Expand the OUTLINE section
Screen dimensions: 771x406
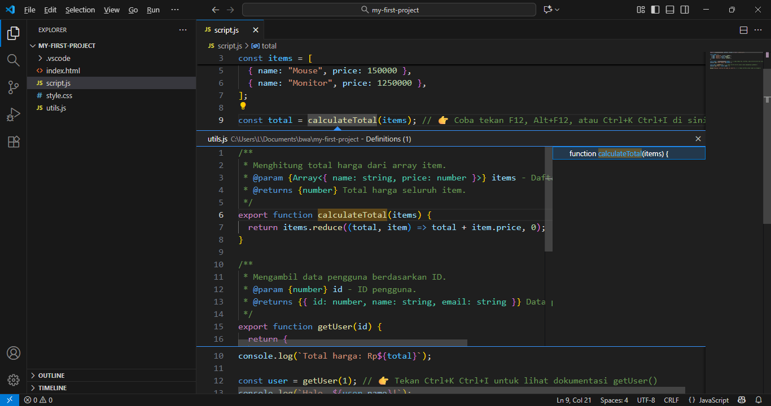(x=51, y=376)
